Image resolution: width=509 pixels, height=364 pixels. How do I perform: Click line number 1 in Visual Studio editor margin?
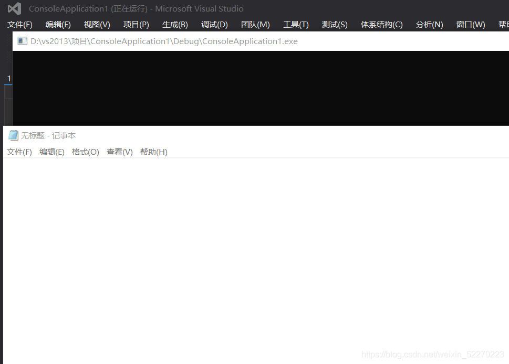click(9, 79)
